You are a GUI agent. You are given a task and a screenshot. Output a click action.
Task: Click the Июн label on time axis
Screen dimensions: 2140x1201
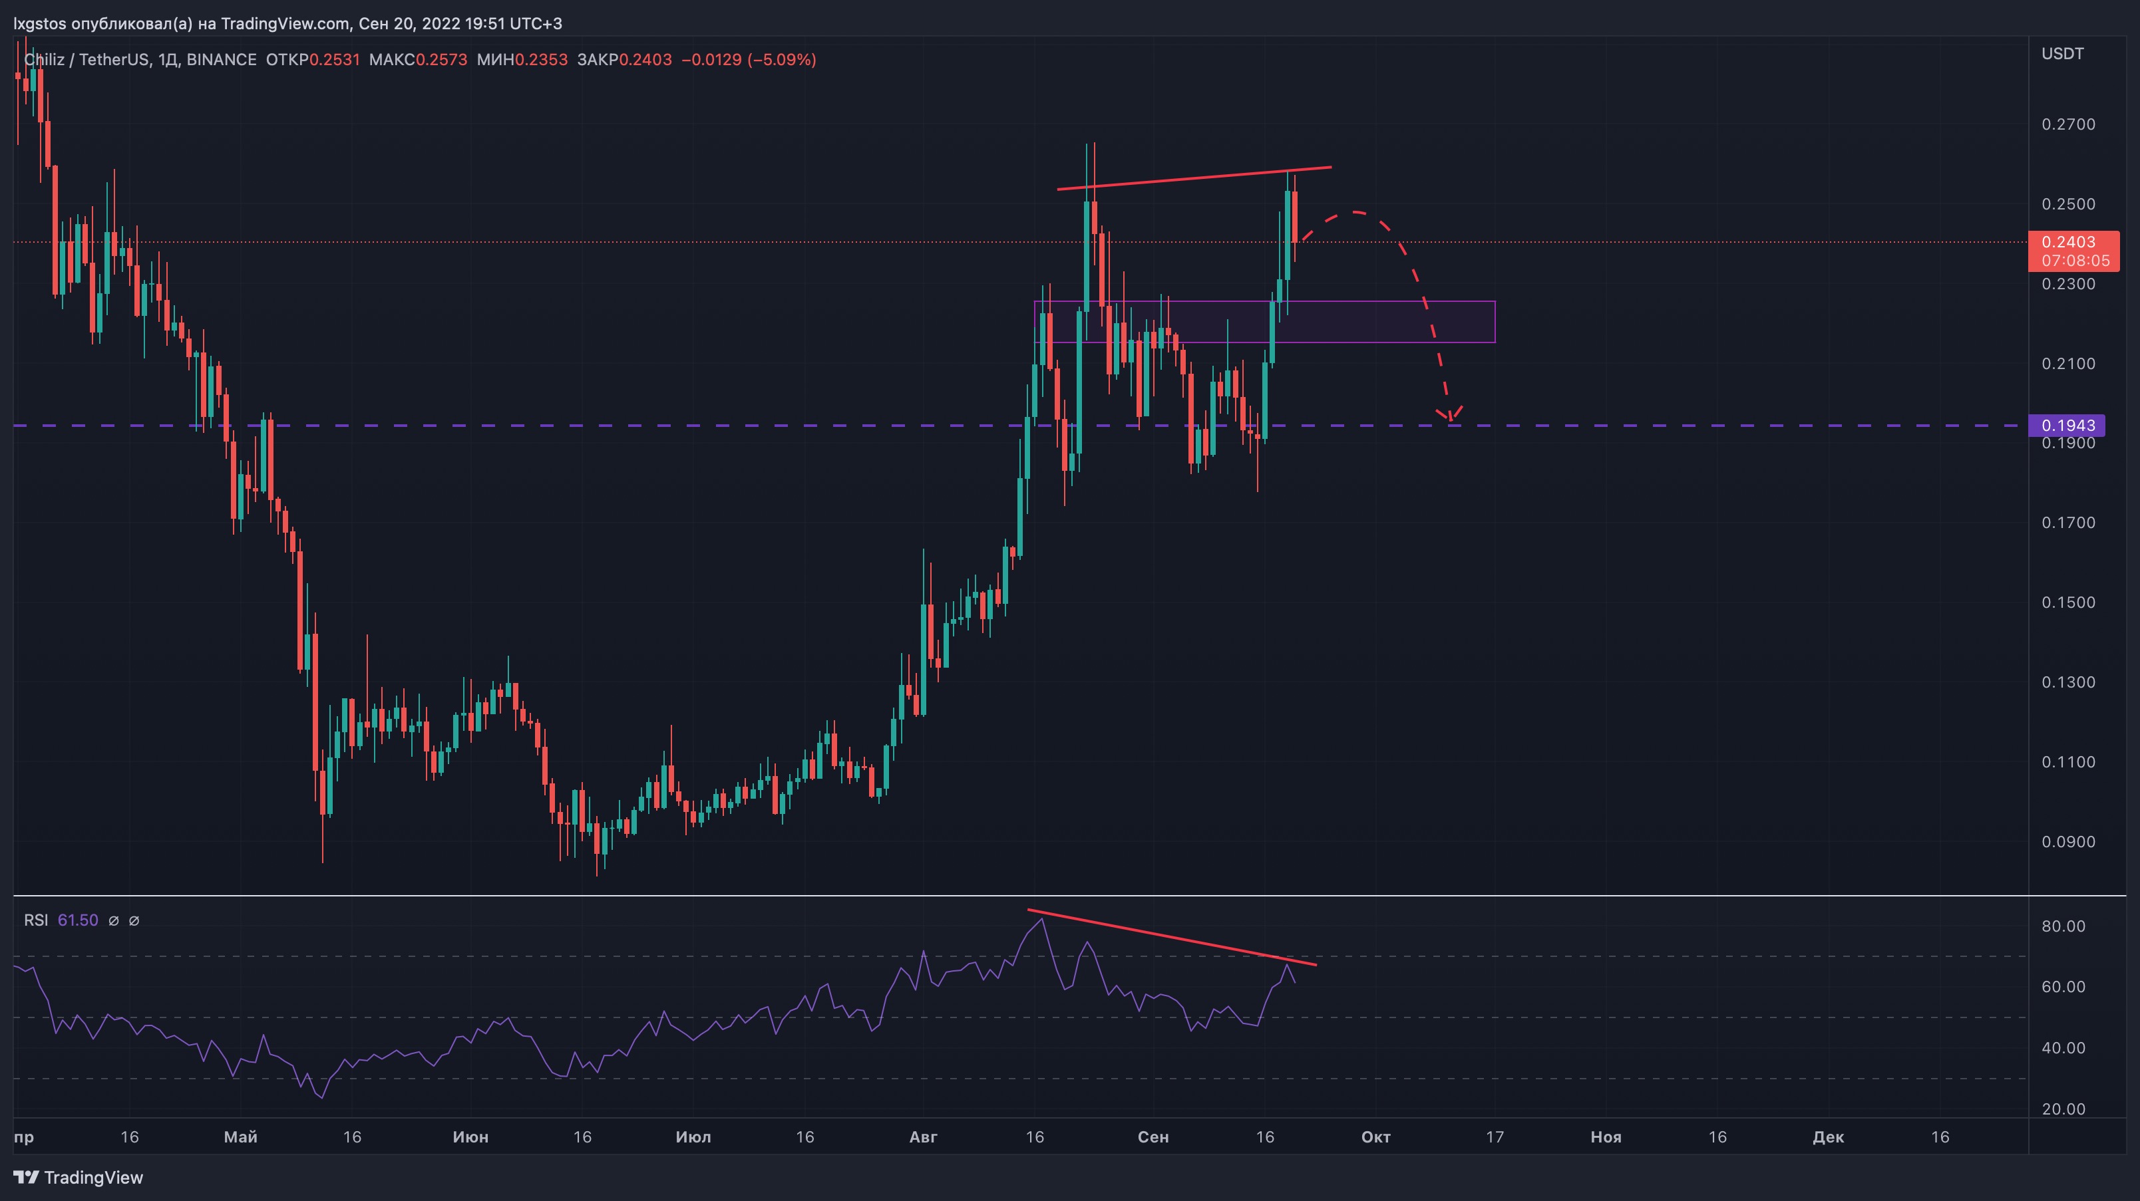click(x=470, y=1137)
